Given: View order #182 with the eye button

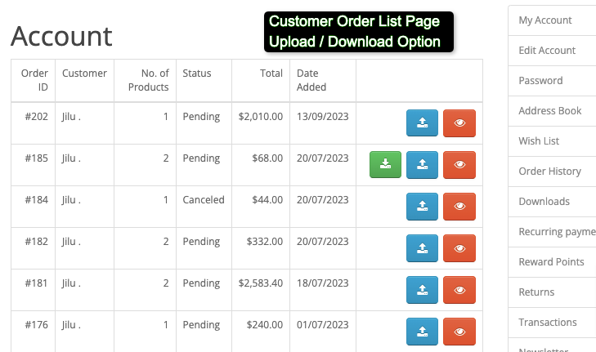Looking at the screenshot, I should point(459,248).
